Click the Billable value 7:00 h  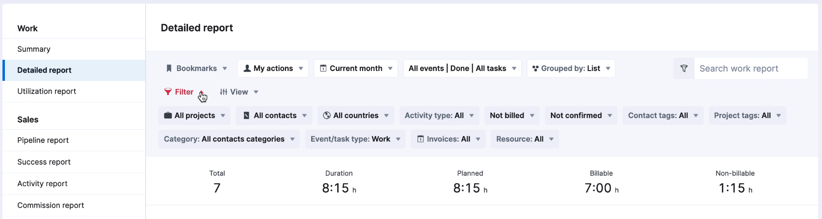pyautogui.click(x=602, y=188)
